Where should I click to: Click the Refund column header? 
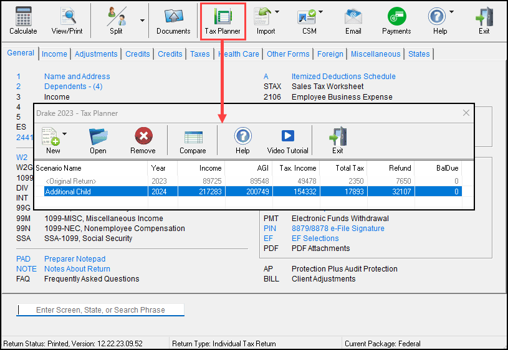tap(391, 168)
